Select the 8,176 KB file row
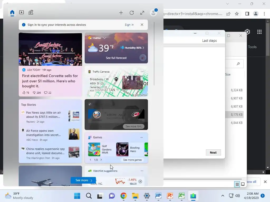Viewport: 270px width, 202px height. point(234,115)
